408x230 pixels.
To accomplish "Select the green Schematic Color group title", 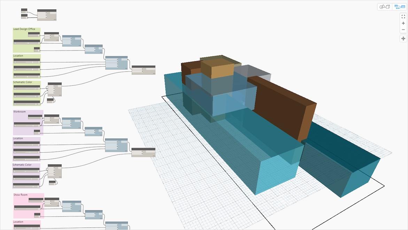I will click(x=22, y=82).
